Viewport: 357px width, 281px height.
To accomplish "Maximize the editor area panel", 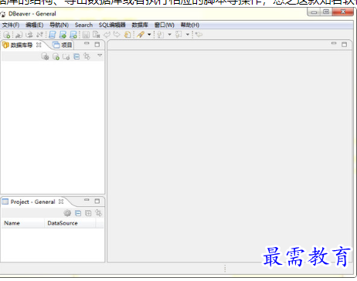I will [x=344, y=45].
